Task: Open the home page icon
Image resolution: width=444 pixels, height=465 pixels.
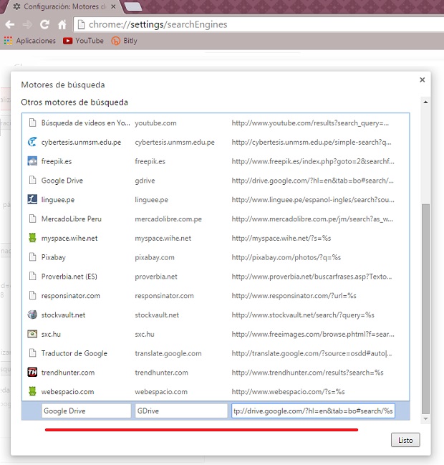Action: pyautogui.click(x=62, y=24)
